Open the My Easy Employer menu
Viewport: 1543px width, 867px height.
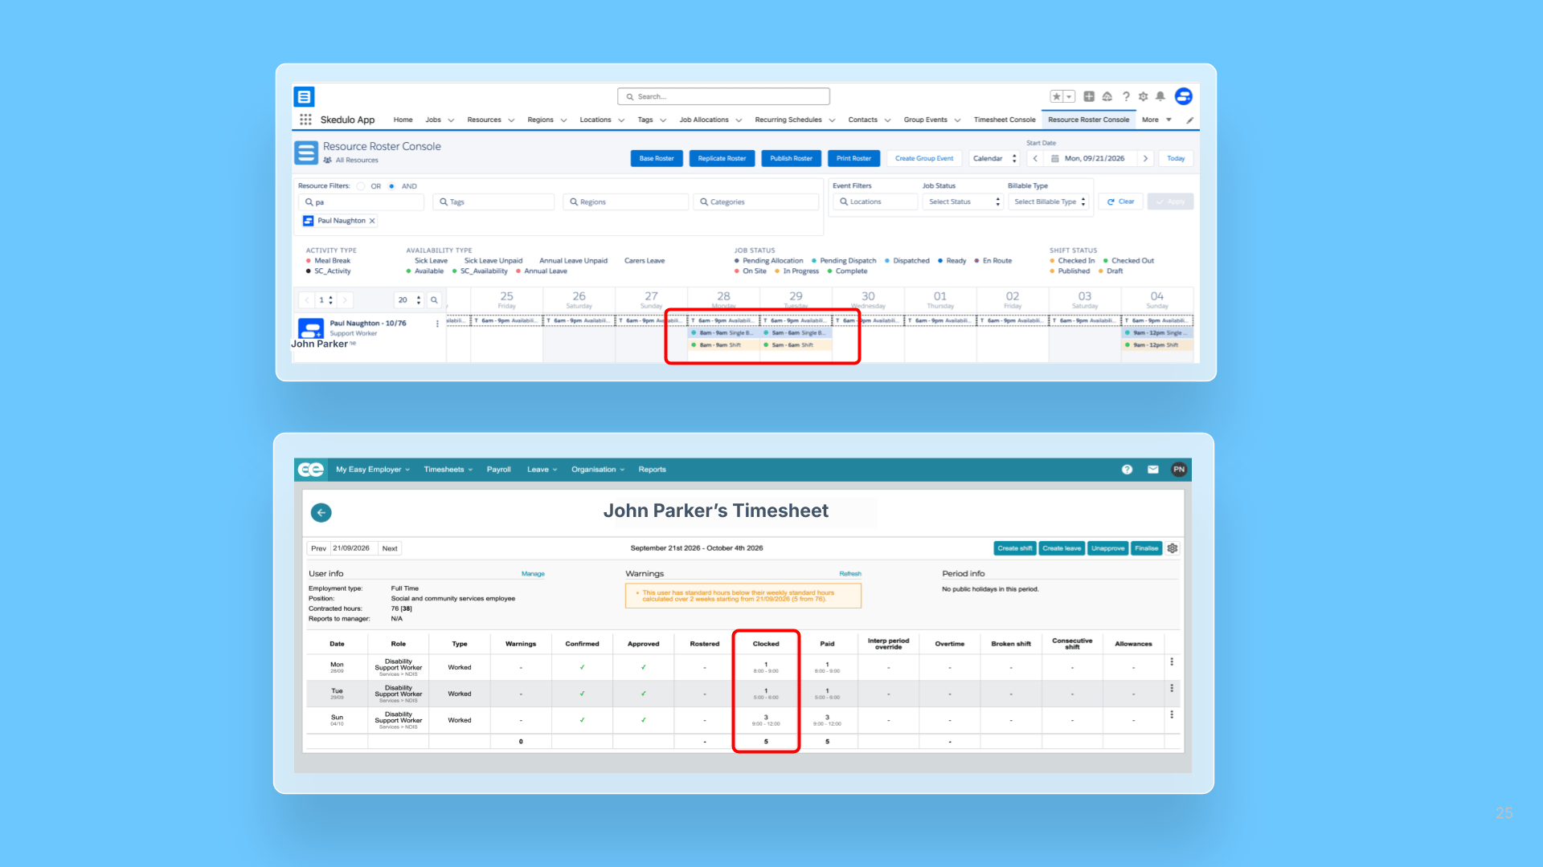tap(373, 470)
